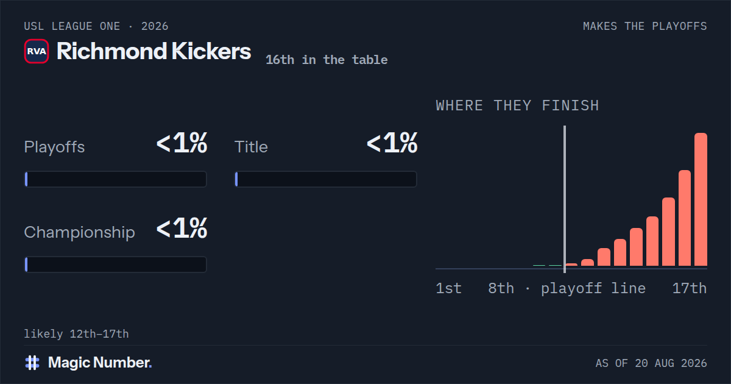Open the Richmond Kickers team title

(x=154, y=51)
